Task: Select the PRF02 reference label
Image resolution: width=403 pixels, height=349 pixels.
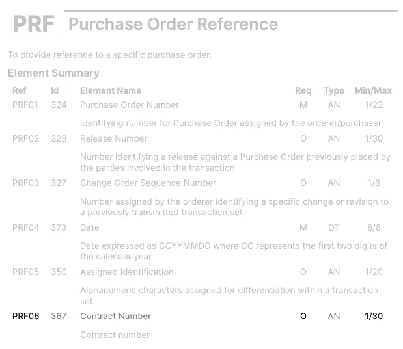Action: [x=25, y=139]
